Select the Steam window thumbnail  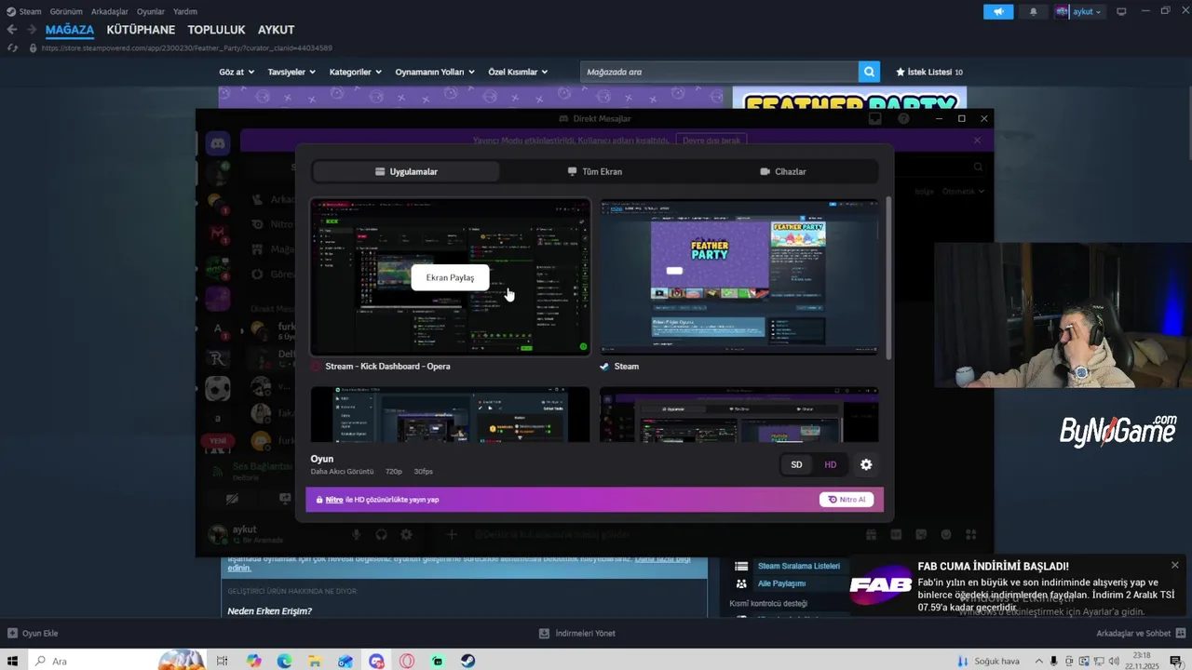click(739, 276)
